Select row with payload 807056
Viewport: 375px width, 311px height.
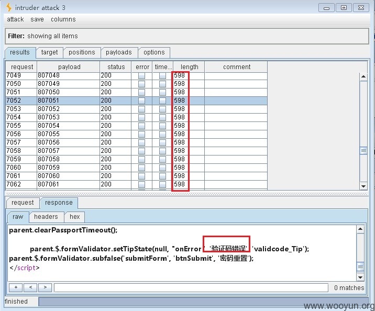[136, 142]
